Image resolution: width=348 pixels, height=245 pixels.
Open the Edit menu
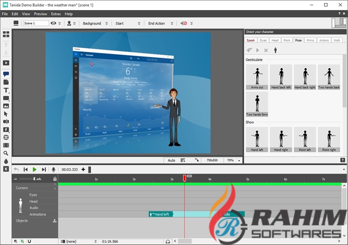(15, 14)
